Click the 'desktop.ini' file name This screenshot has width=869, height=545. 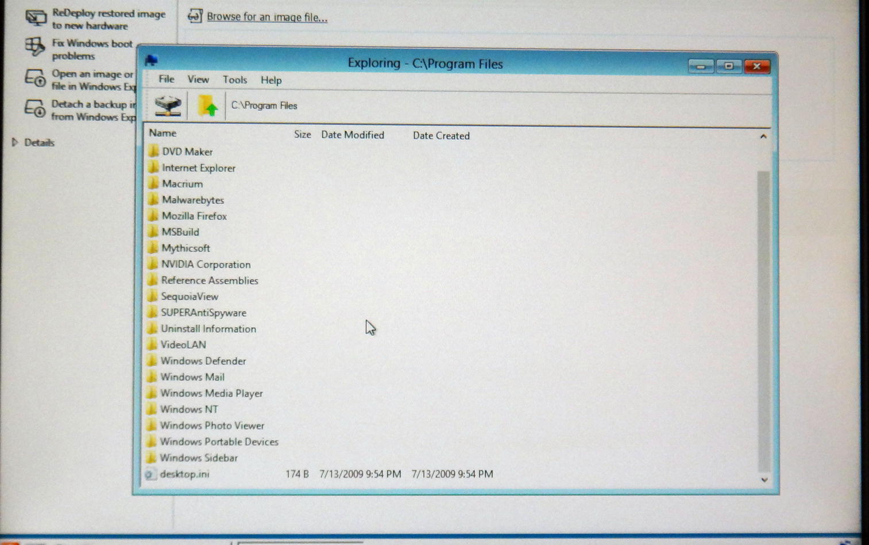pyautogui.click(x=184, y=474)
